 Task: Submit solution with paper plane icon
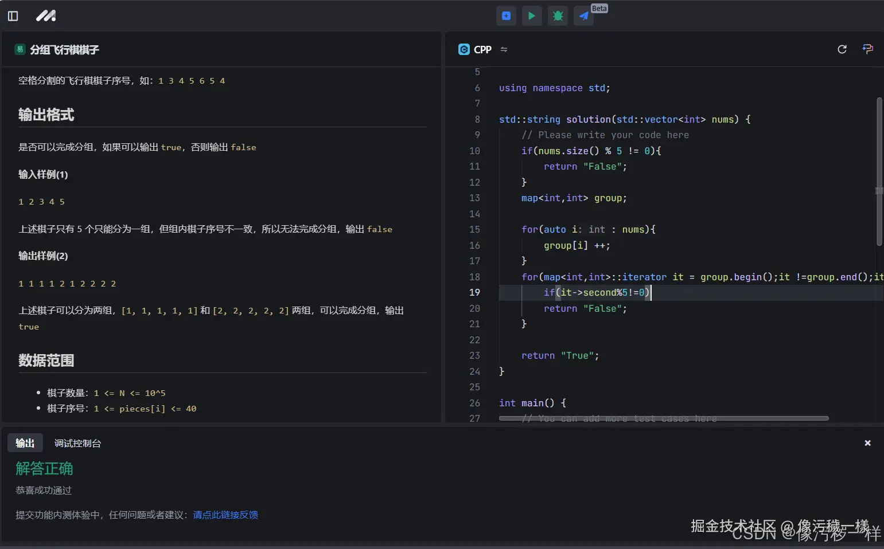(583, 16)
